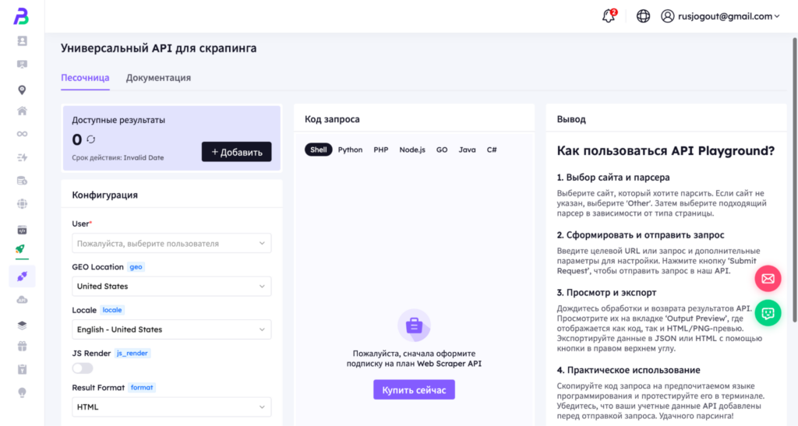Select the PHP code tab
Screen dimensions: 798x426
(380, 150)
